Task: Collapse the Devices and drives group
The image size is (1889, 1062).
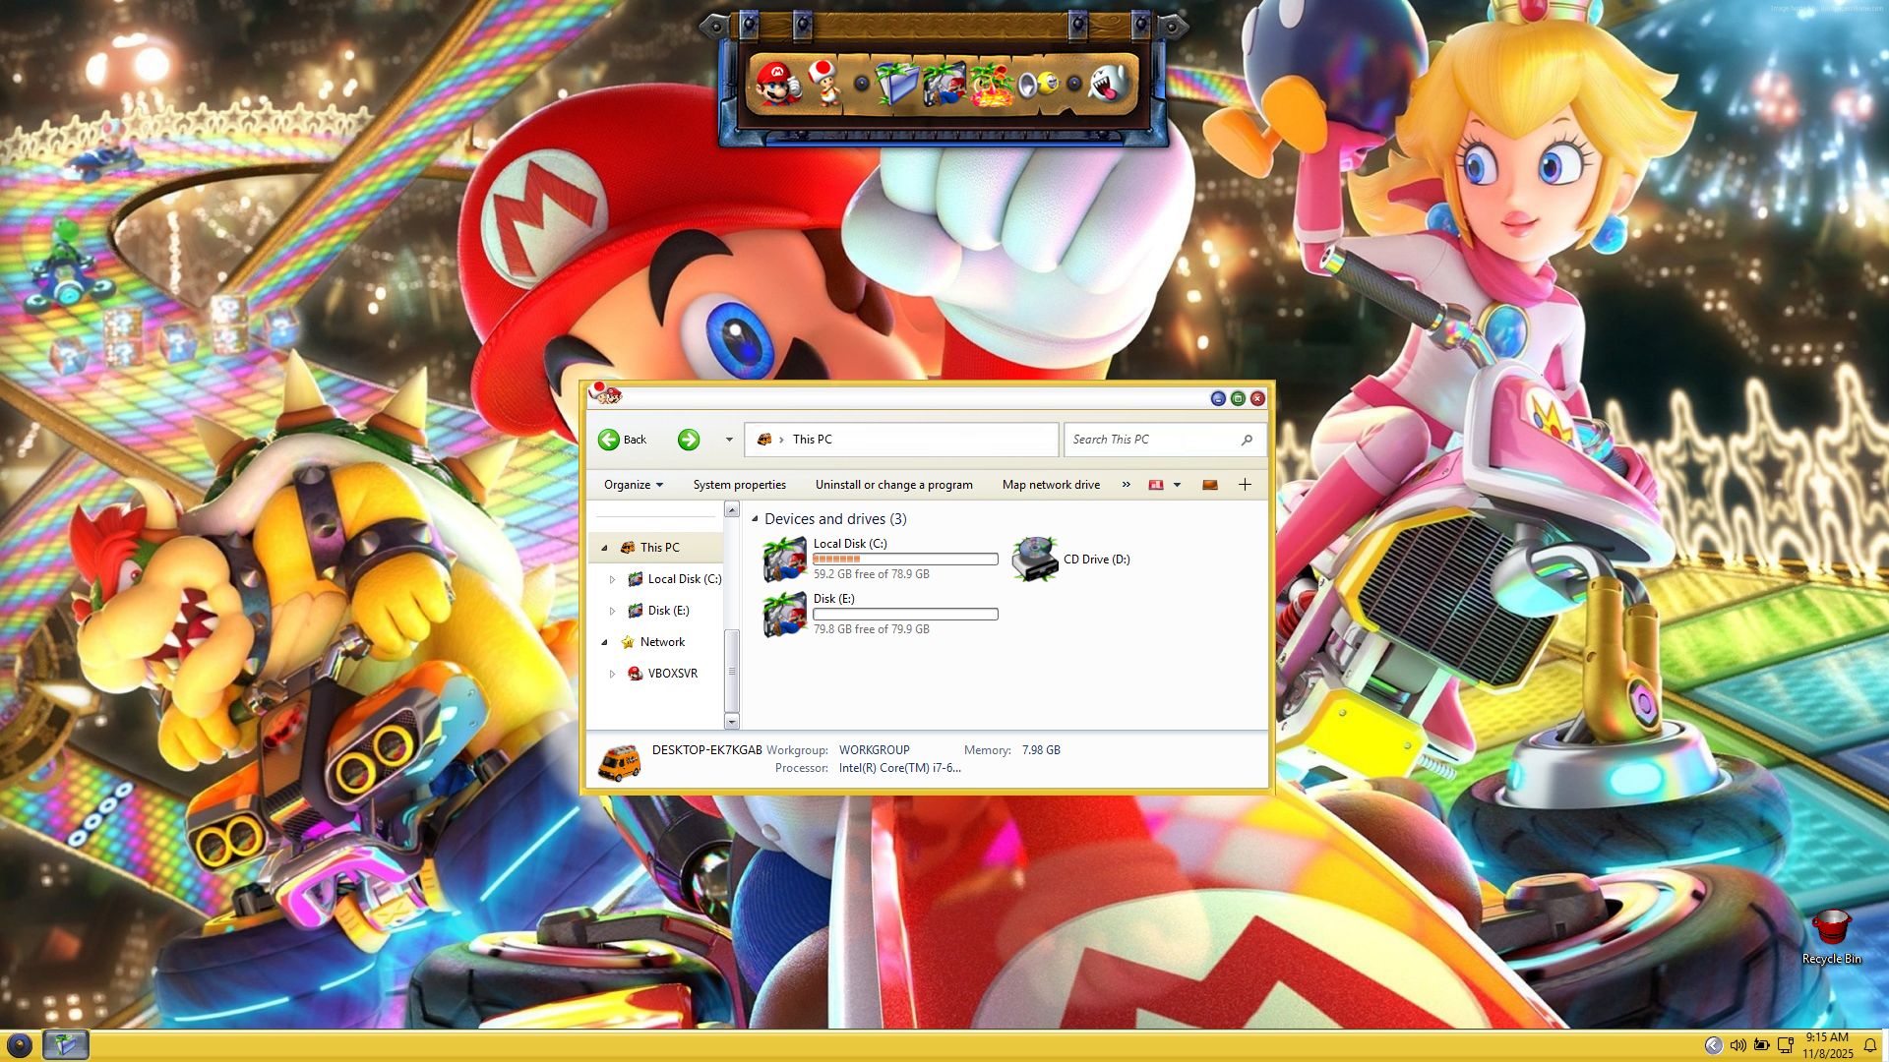Action: click(x=755, y=519)
